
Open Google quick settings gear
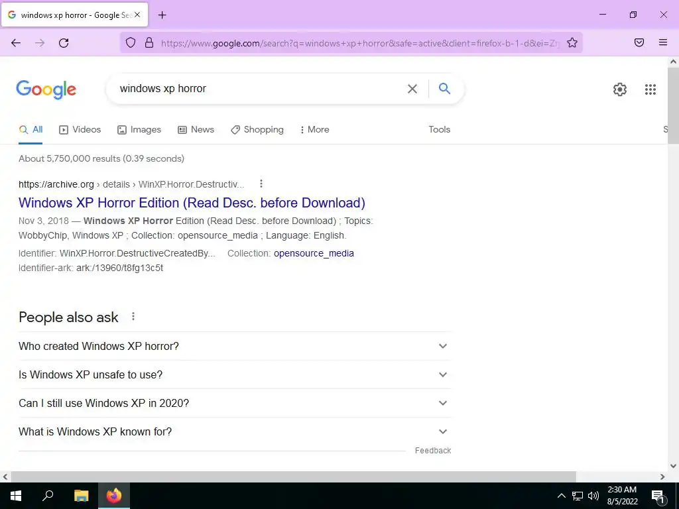coord(620,89)
